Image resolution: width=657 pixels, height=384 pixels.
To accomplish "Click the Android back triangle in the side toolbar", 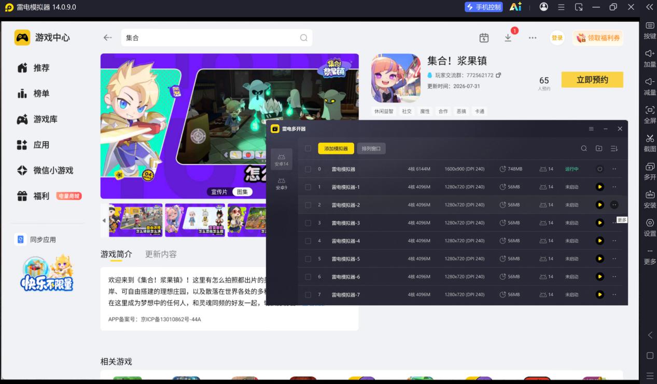I will coord(650,335).
